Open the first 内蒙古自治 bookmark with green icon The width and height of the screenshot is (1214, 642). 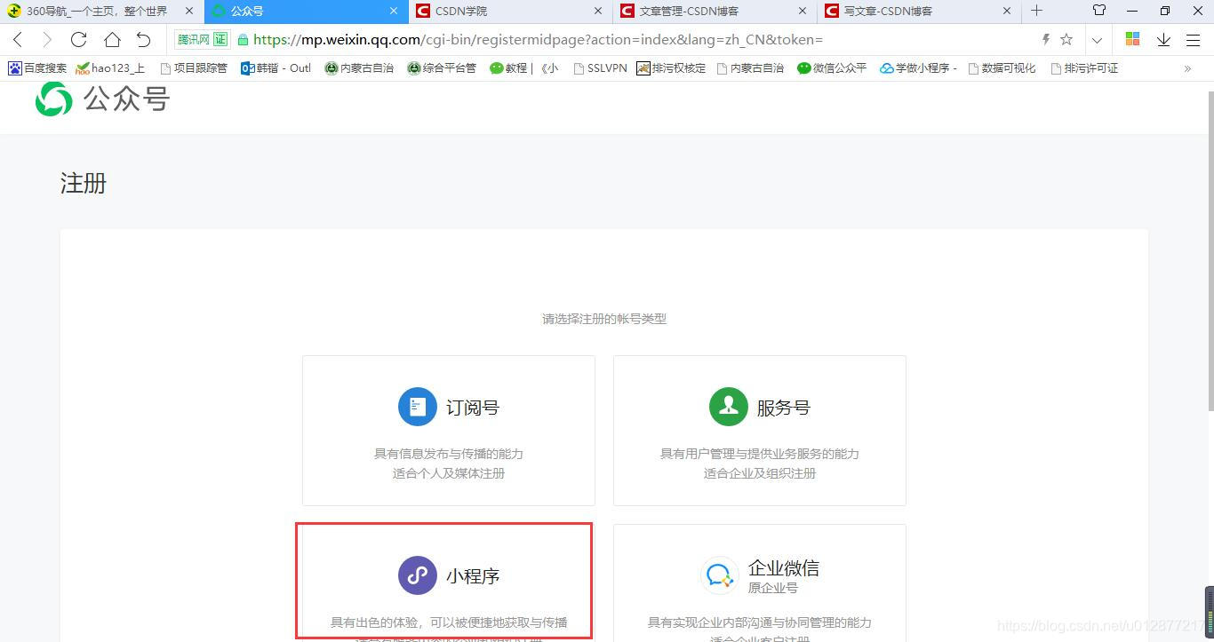359,68
